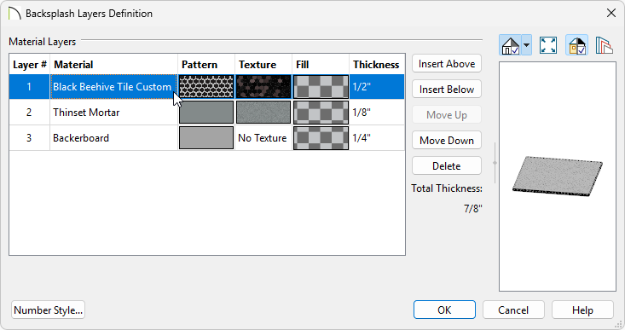This screenshot has width=625, height=330.
Task: Toggle the color preview house icon
Action: click(x=576, y=45)
